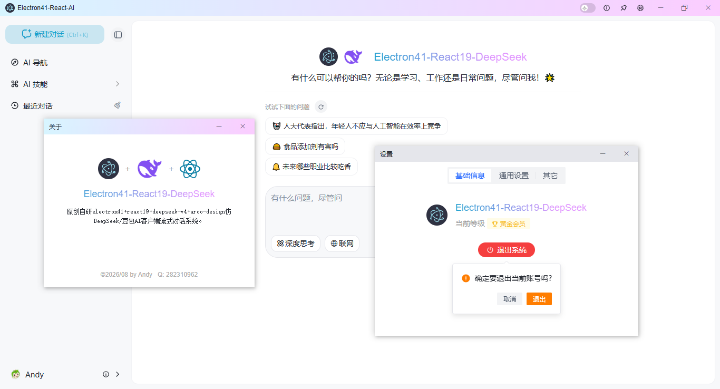Click the DeepSeek whale logo in 关于 window
This screenshot has height=389, width=720.
tap(150, 169)
